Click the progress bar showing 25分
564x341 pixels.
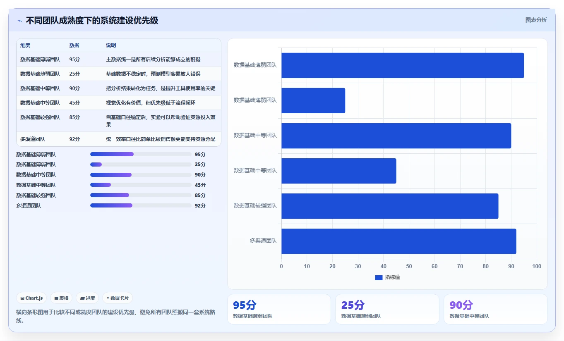[x=141, y=165]
